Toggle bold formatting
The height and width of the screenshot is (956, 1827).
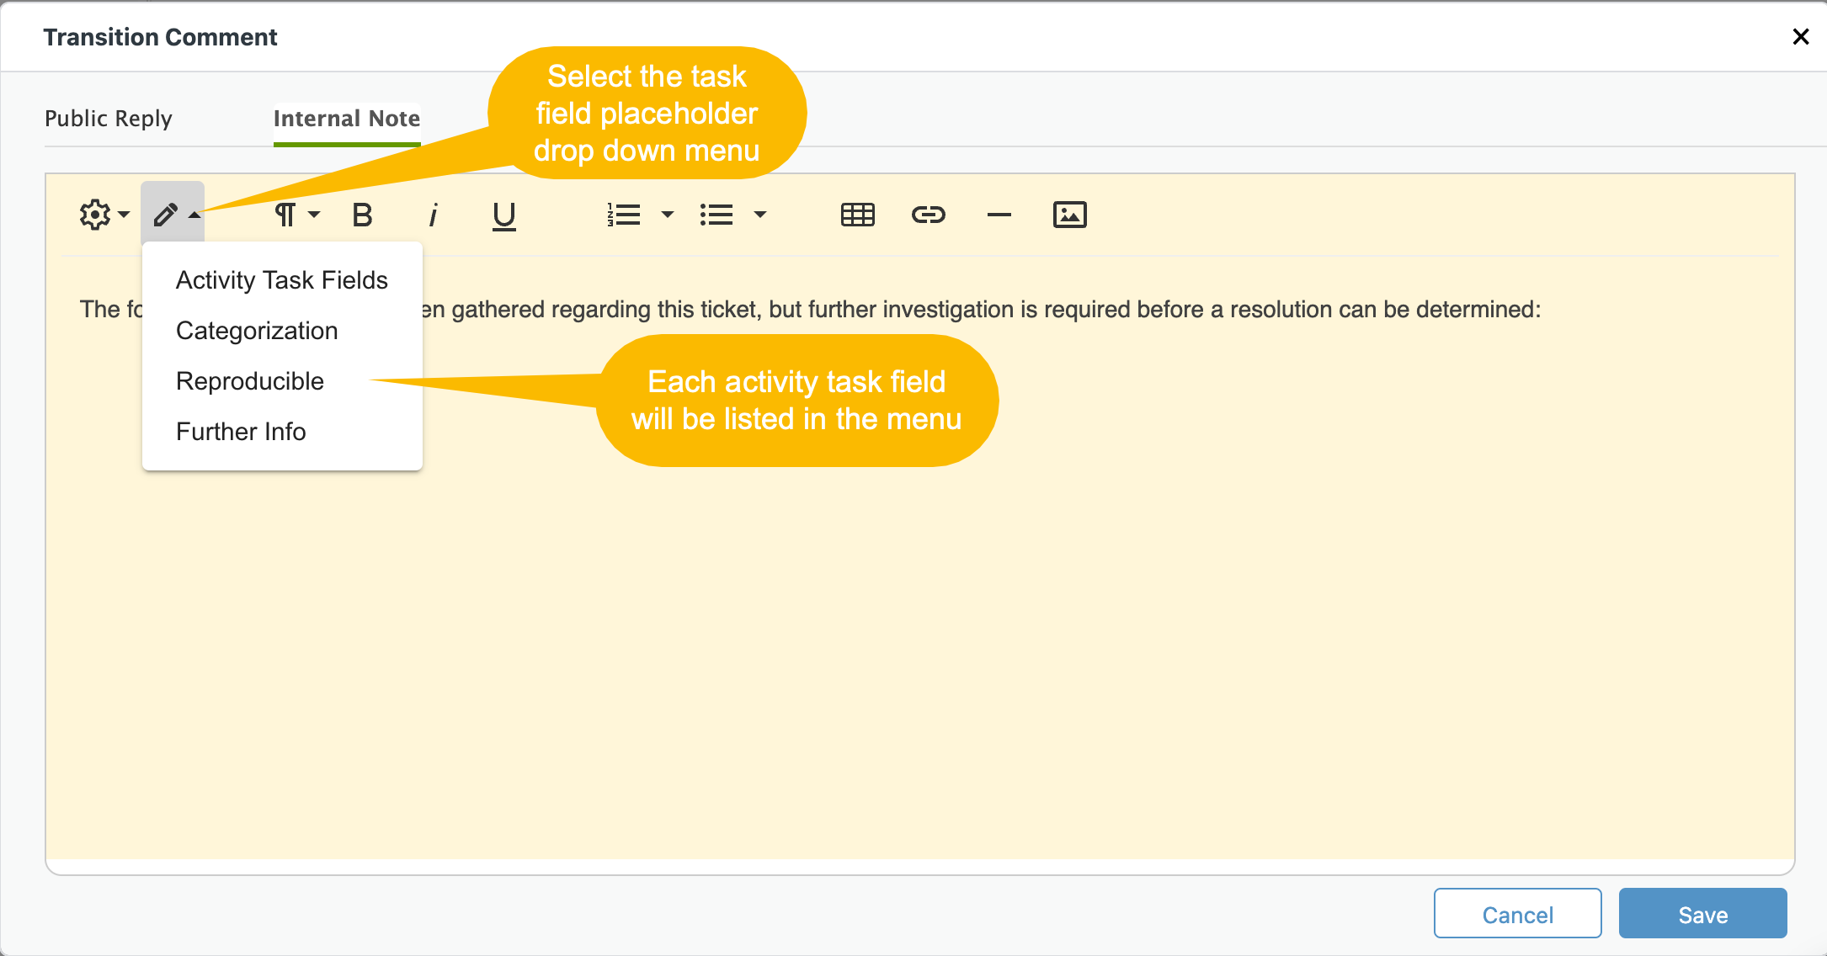[x=362, y=215]
